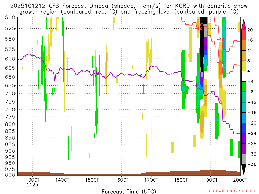
Task: Click the black strong-omega column near 187CT
Action: 202,44
